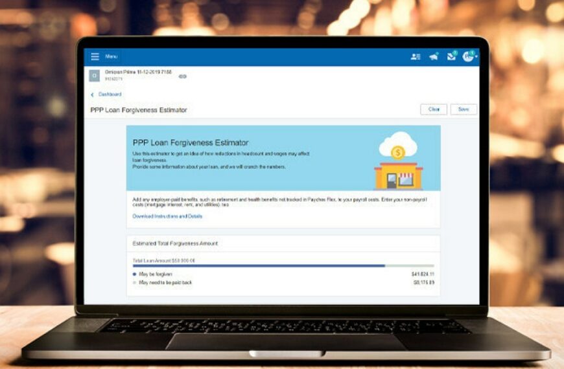The width and height of the screenshot is (564, 369).
Task: Click the storefront with cloud coin illustration
Action: tap(398, 161)
